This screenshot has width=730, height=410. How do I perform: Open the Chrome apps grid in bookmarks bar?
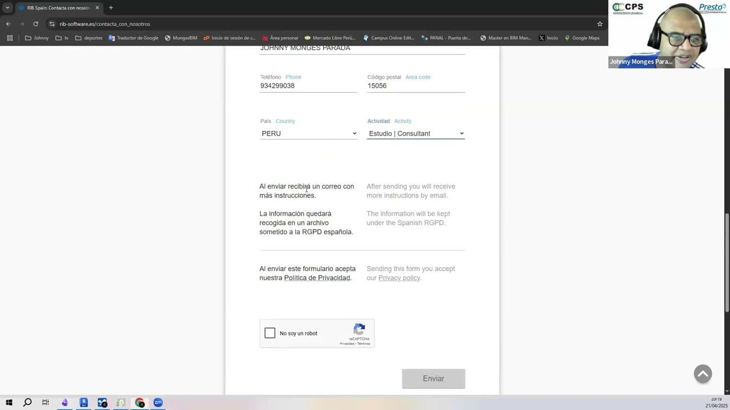[x=9, y=38]
